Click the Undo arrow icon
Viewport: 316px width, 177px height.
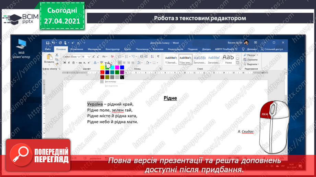point(53,43)
